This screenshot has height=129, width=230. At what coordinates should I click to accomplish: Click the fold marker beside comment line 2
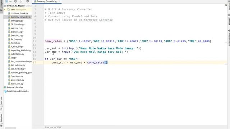tap(43, 9)
